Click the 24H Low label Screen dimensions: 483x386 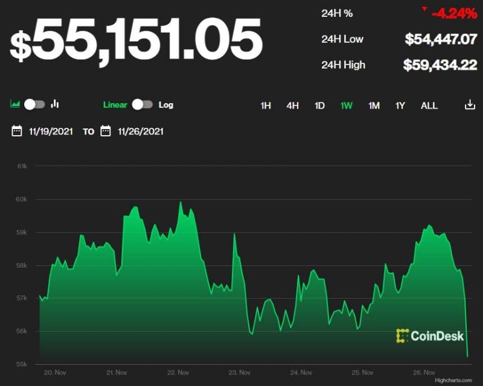tap(342, 39)
